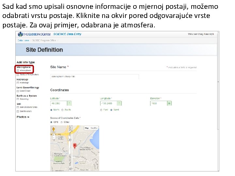Click the Photos arrow link
Screen dimensions: 235x176
point(23,117)
